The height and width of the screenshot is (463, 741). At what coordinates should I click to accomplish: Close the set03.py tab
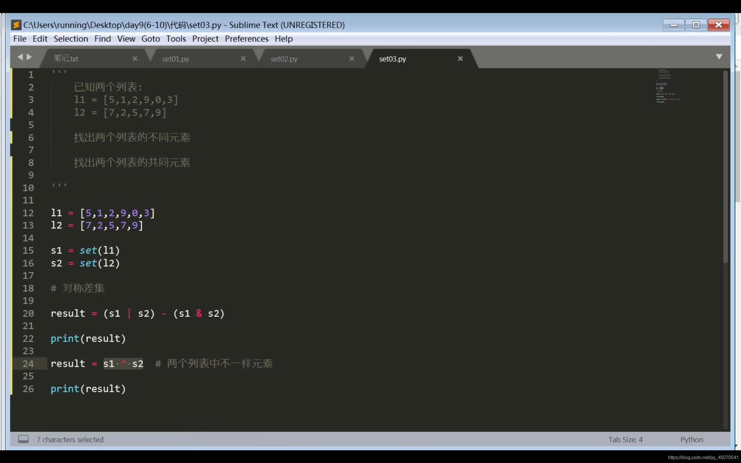coord(460,58)
